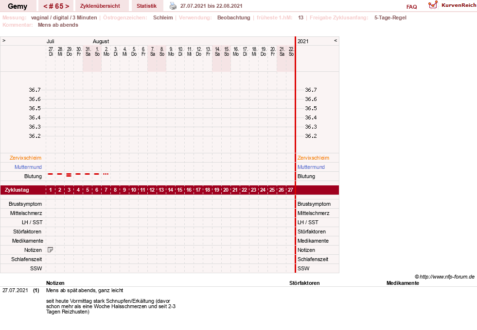
Task: Click the Juli month label
Action: [50, 41]
